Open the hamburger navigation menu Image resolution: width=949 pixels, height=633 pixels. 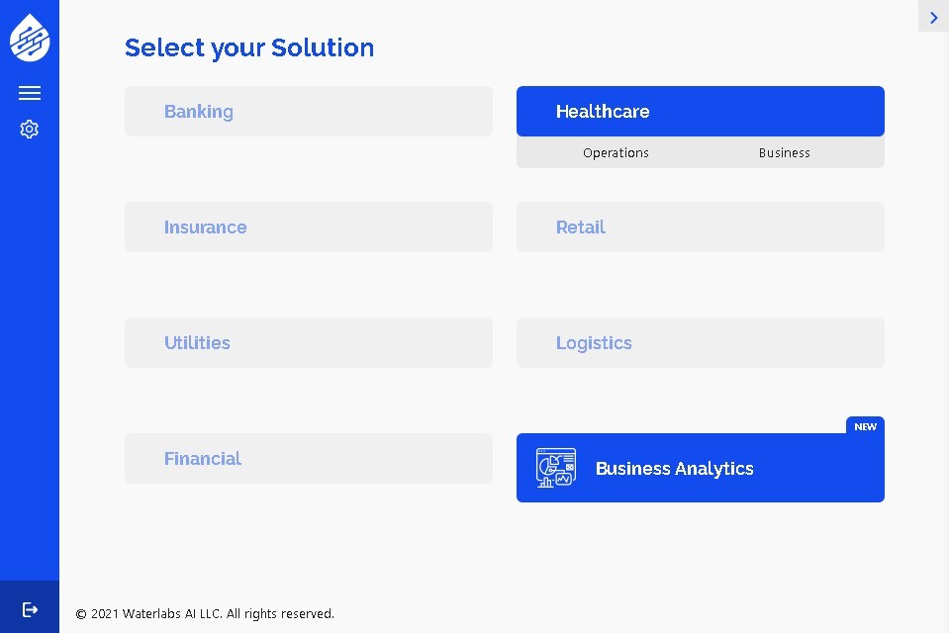30,92
